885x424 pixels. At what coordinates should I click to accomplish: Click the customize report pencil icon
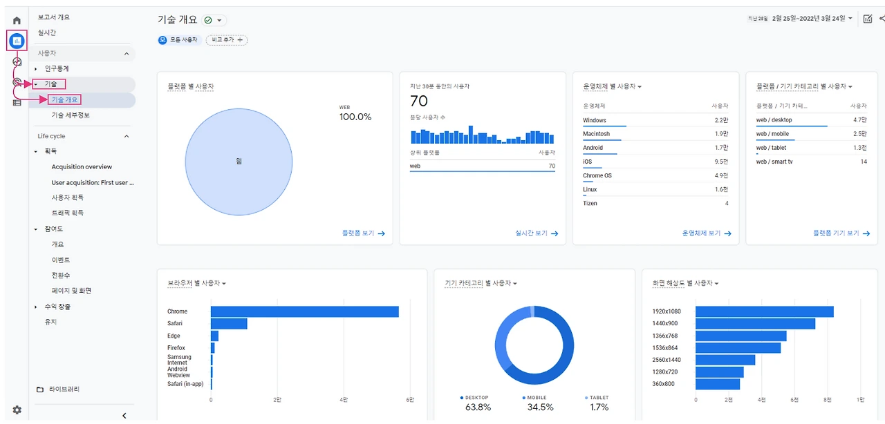coord(868,19)
